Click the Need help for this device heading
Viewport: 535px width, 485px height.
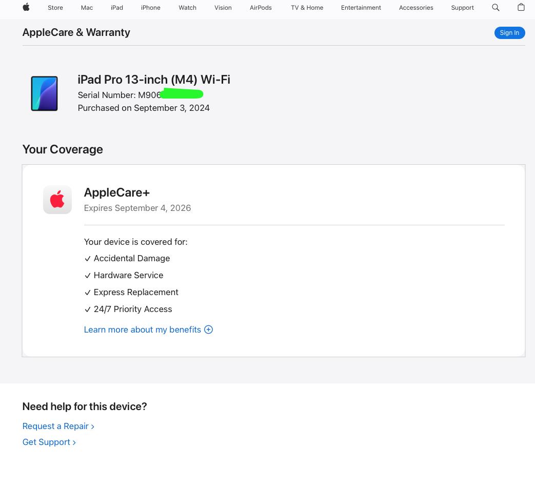point(85,406)
